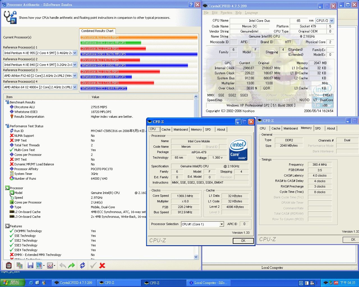Open the File menu in CrystalCPUID
Screen dimensions: 359x287
point(206,13)
